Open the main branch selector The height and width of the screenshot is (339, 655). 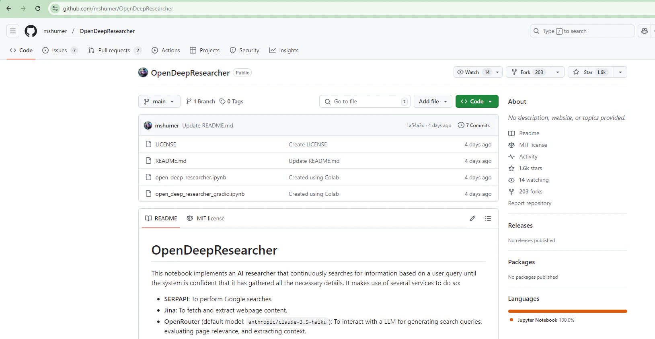159,101
